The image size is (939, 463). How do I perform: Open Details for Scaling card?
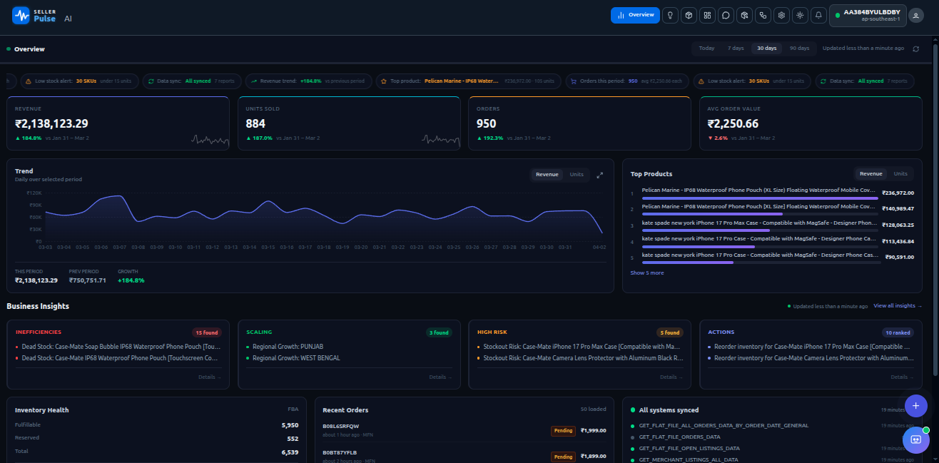click(441, 377)
